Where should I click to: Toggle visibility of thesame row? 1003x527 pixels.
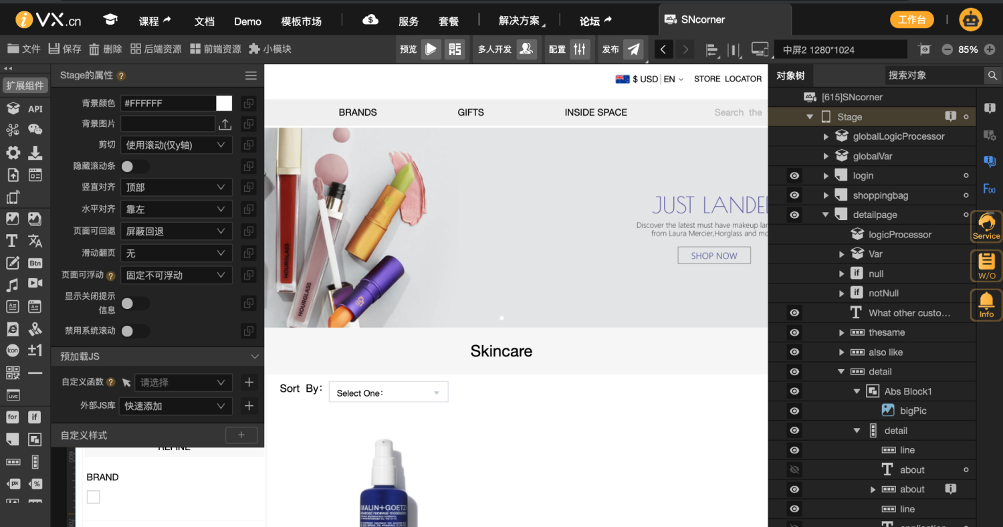[x=794, y=332]
